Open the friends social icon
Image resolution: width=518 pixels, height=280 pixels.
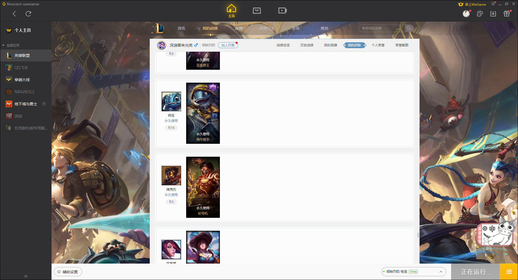pos(480,13)
